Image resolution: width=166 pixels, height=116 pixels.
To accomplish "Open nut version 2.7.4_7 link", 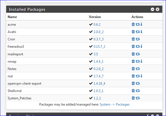I will pos(99,76).
